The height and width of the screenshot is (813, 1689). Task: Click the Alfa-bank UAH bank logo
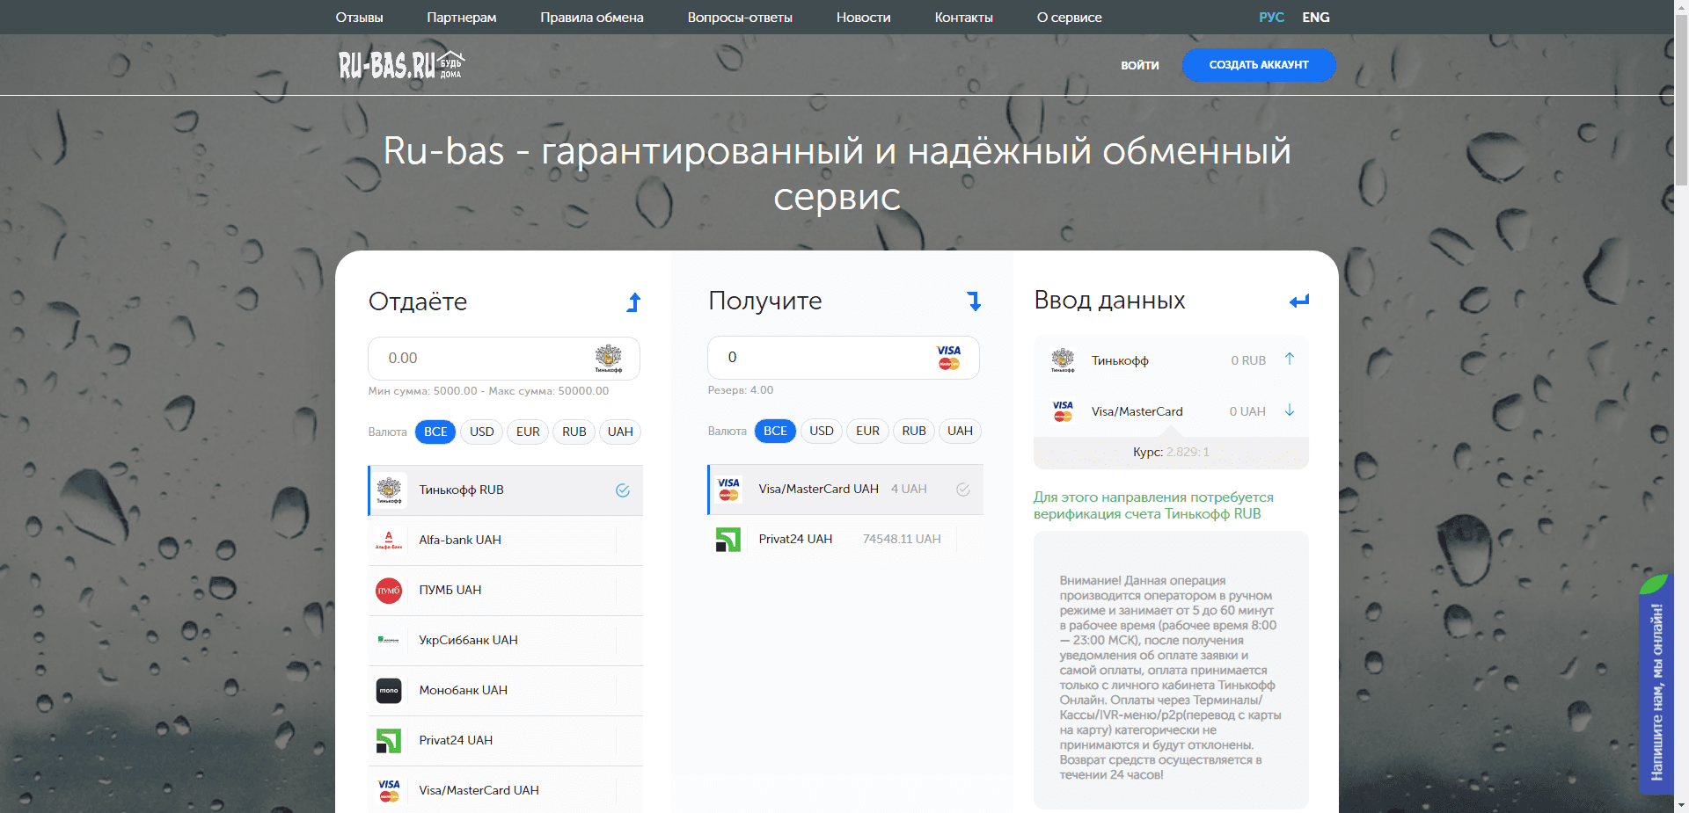click(390, 540)
